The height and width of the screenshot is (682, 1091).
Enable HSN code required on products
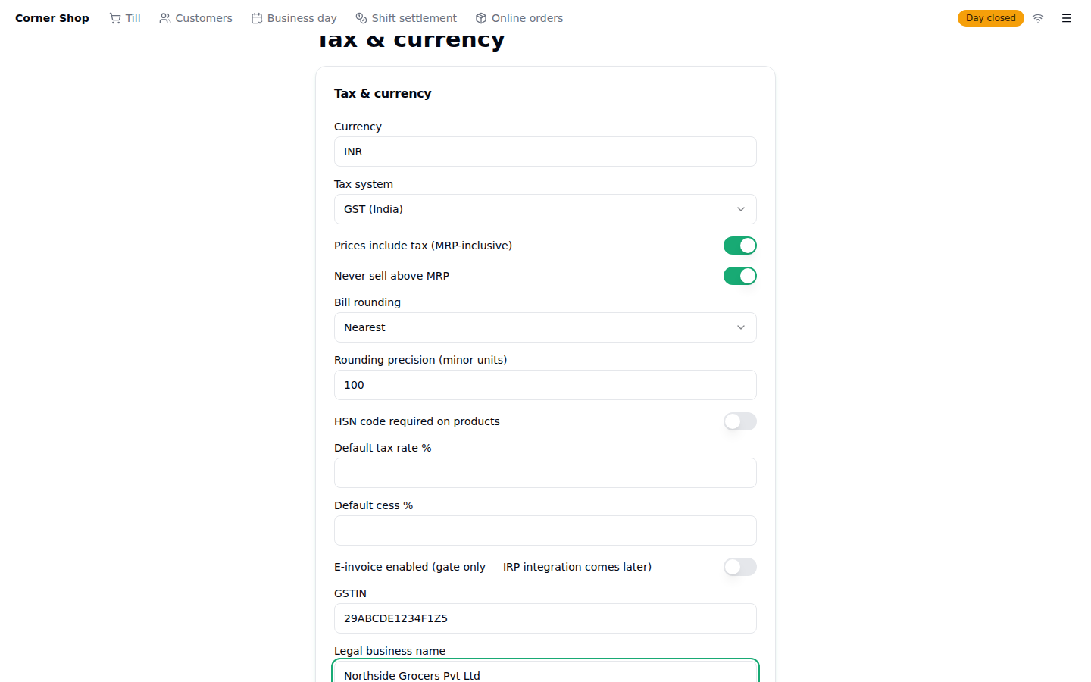pyautogui.click(x=740, y=421)
